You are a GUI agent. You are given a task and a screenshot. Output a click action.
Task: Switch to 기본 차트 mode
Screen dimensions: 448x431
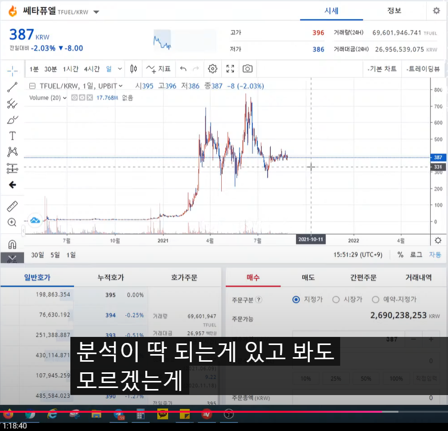(382, 69)
